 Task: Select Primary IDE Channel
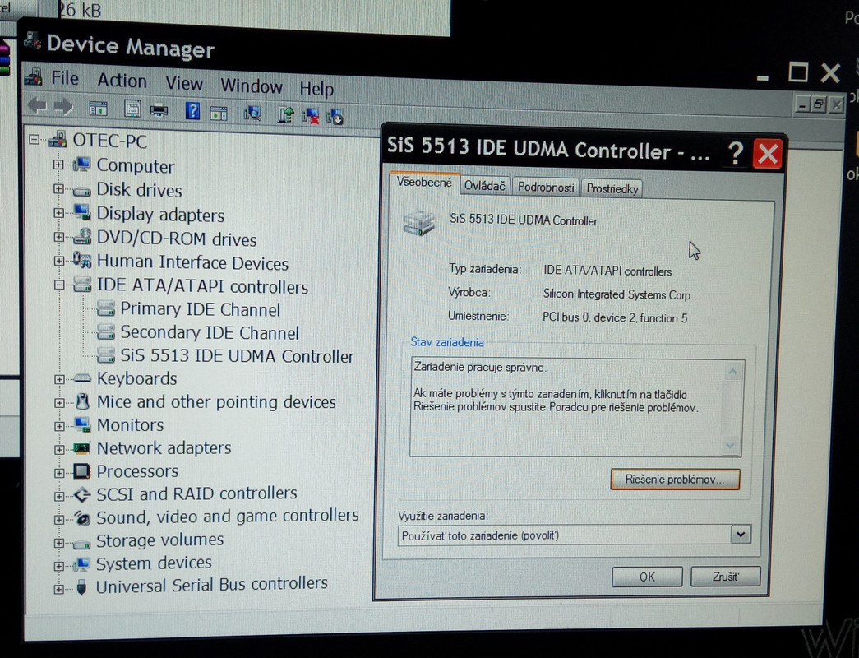200,309
